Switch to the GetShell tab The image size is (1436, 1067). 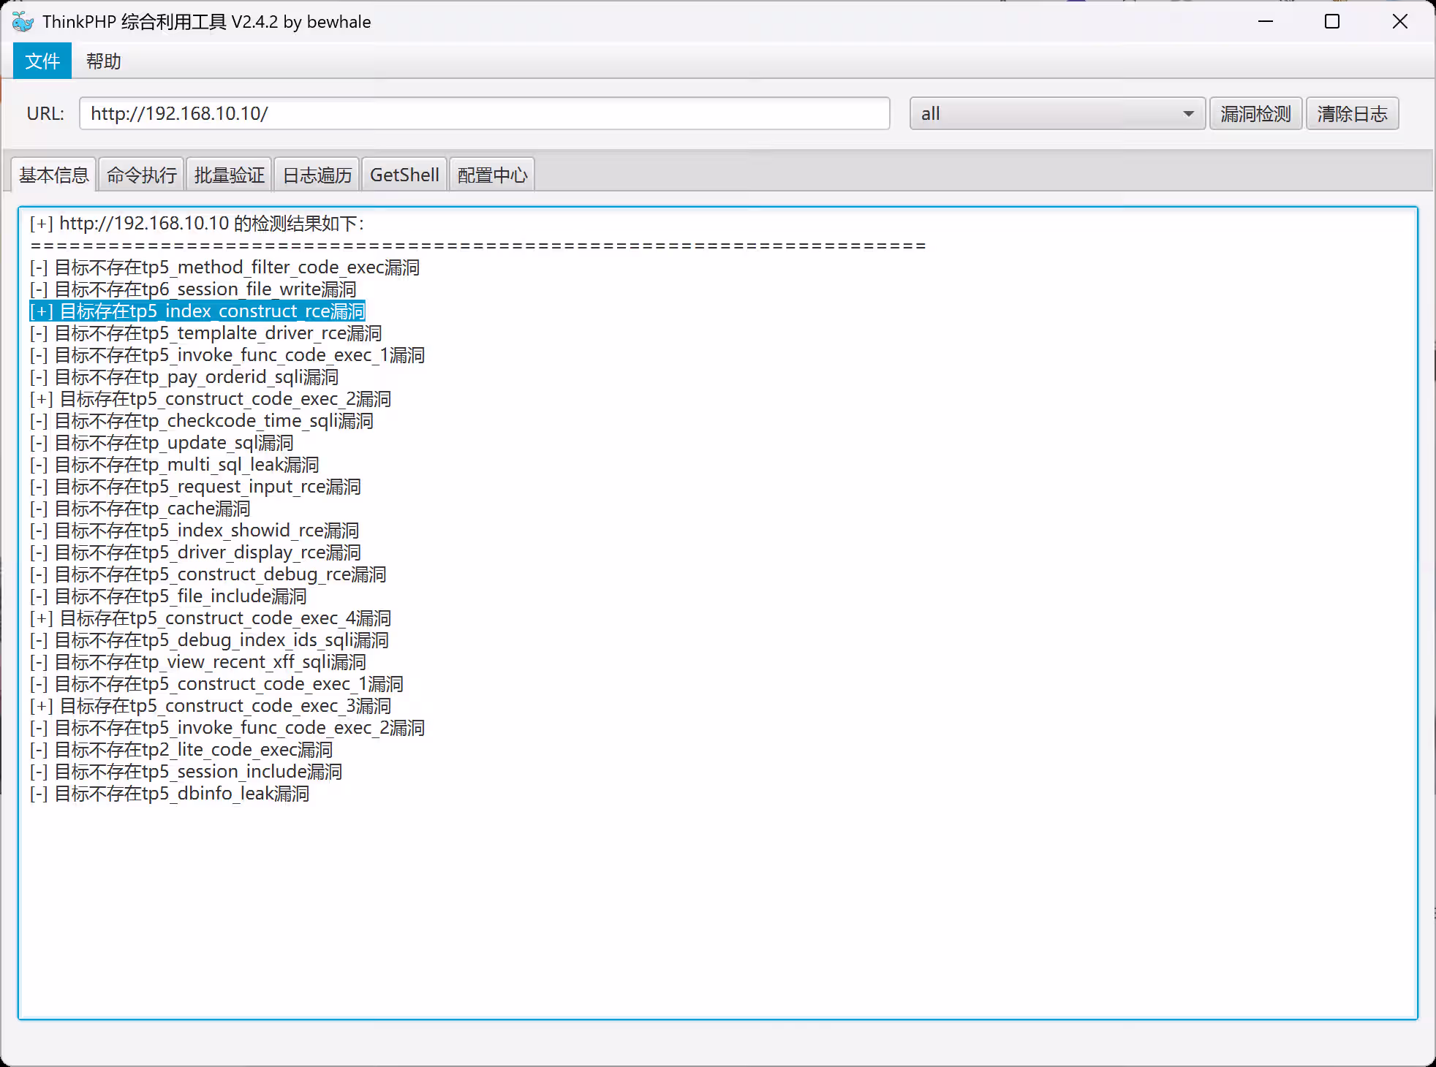(x=404, y=175)
